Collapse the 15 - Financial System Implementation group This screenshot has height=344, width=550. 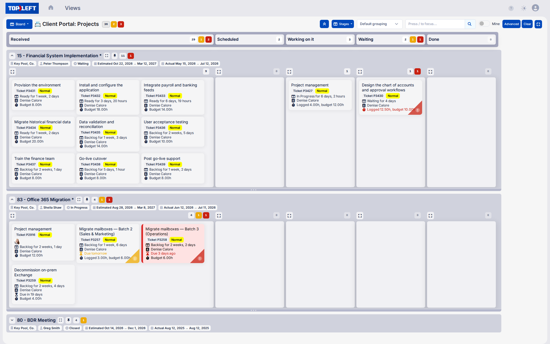(x=12, y=56)
